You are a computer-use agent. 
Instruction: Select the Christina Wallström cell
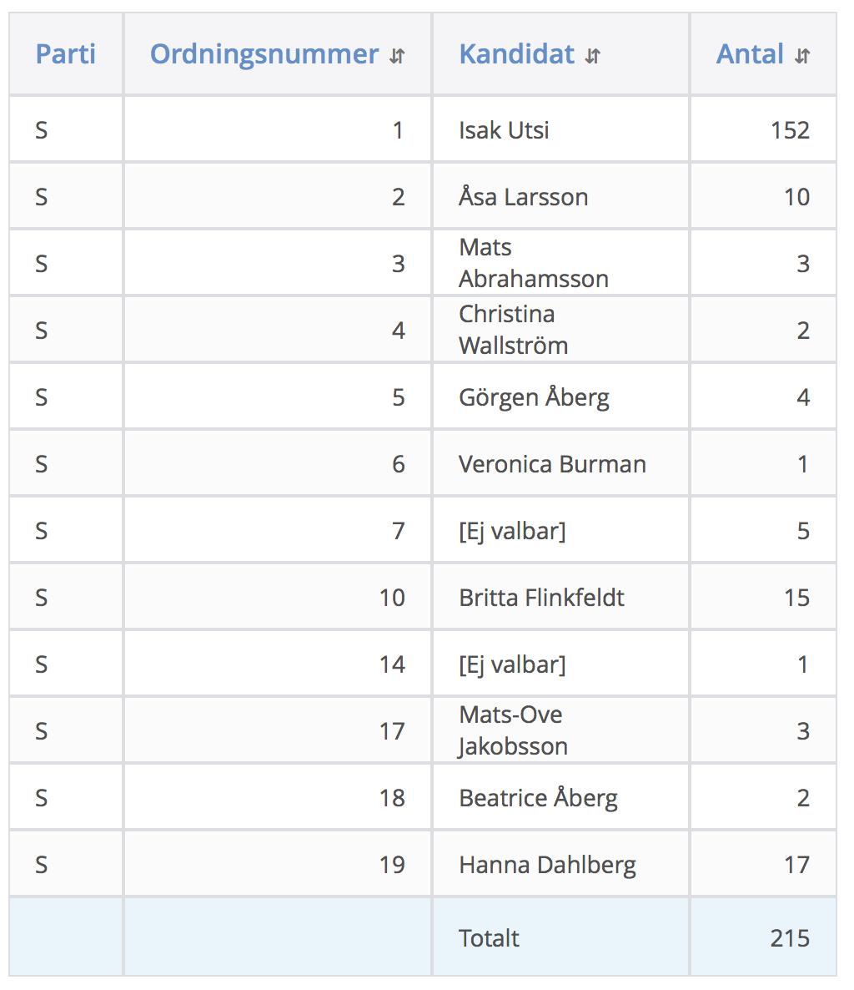click(560, 330)
